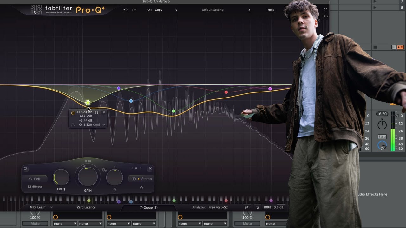Delete band using popup X button

104,112
